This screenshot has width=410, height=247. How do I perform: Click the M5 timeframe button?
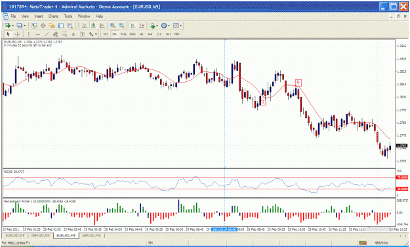click(114, 34)
